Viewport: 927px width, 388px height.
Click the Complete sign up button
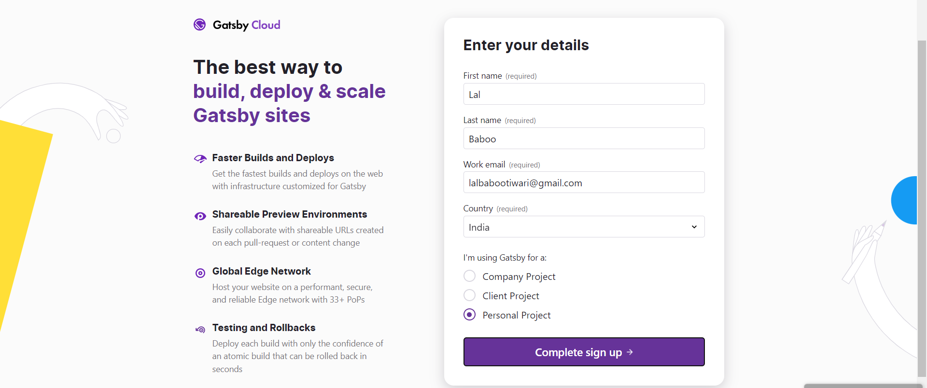tap(584, 352)
